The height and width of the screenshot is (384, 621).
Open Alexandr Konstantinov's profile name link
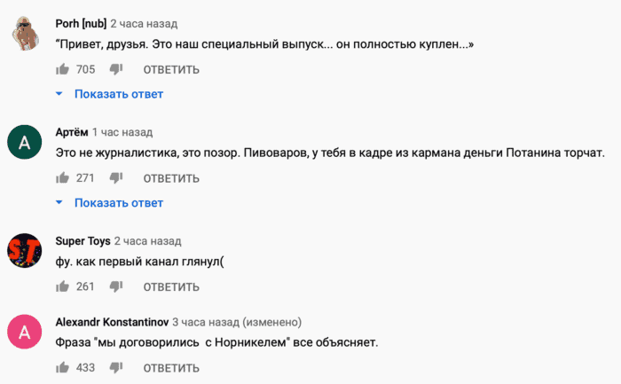coord(112,322)
